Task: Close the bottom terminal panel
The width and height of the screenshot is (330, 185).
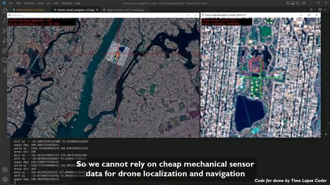Action: pos(326,134)
